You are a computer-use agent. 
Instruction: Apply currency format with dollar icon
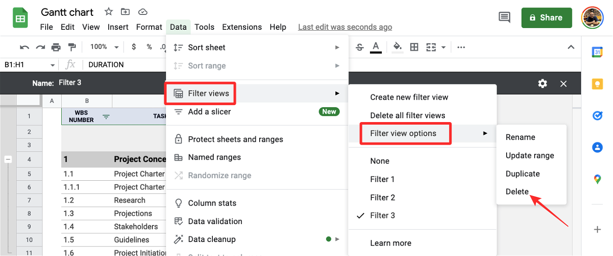pos(134,47)
